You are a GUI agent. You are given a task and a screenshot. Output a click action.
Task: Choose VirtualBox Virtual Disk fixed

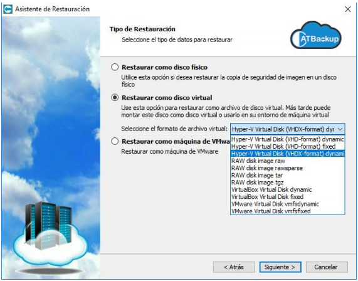[x=287, y=197]
